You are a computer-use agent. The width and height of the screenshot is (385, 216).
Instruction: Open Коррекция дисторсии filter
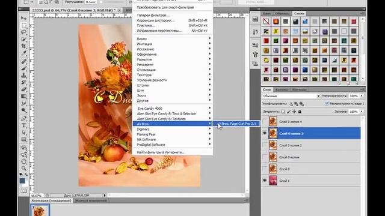click(173, 20)
